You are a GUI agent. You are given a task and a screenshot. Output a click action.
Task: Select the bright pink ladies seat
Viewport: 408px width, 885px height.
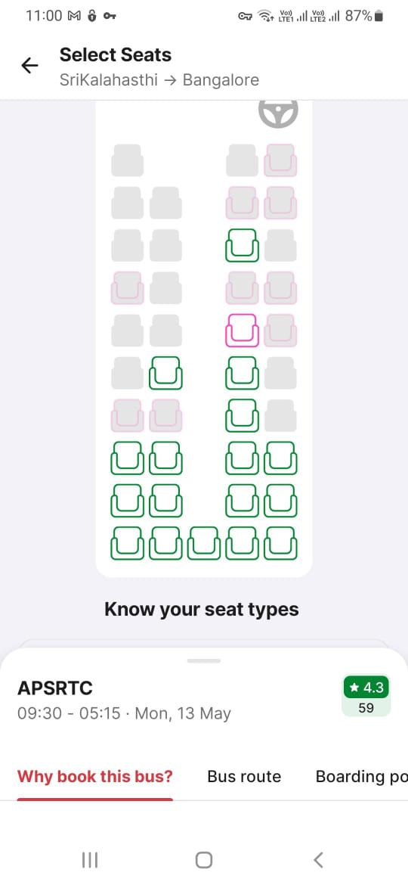click(x=243, y=331)
